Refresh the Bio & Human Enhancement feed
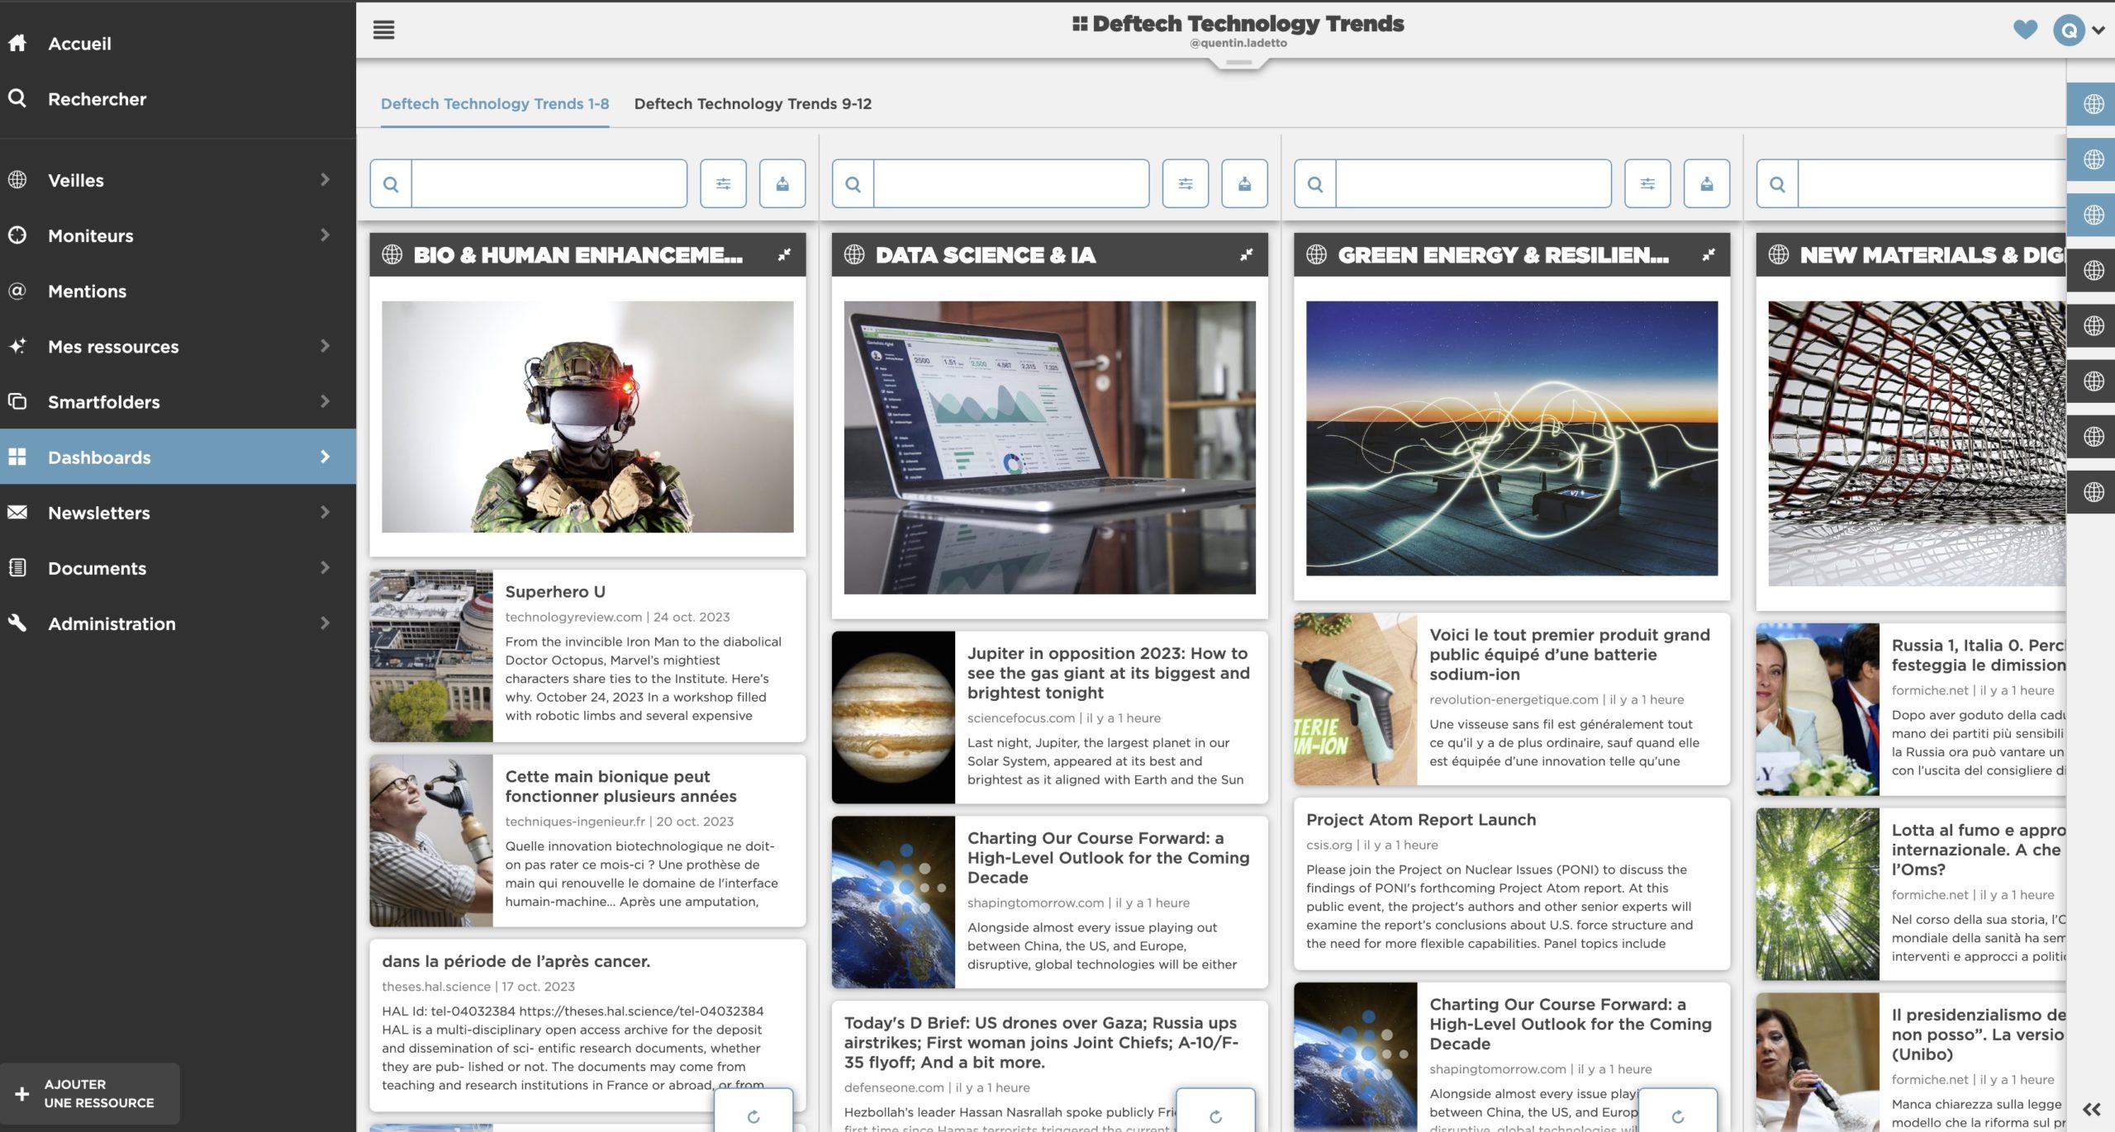The width and height of the screenshot is (2115, 1132). click(x=753, y=1116)
